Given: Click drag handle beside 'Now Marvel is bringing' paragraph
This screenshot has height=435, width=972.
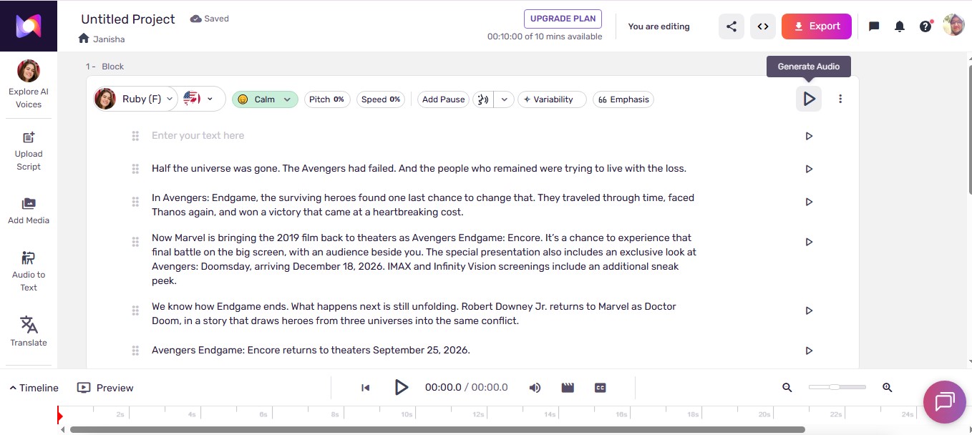Looking at the screenshot, I should pos(135,242).
